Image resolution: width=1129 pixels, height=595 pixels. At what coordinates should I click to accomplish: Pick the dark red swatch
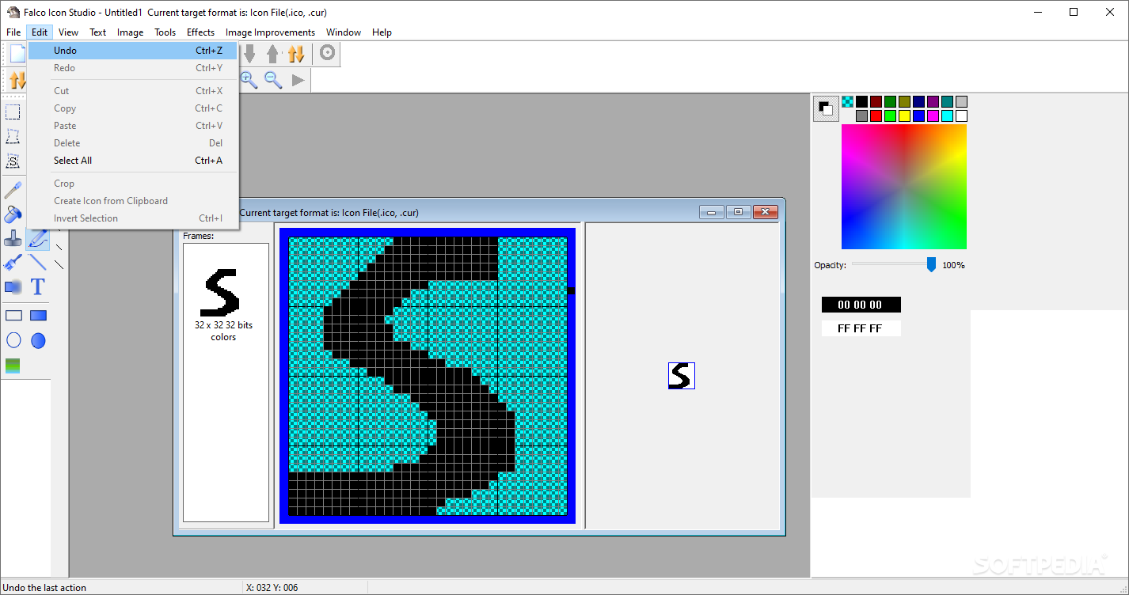coord(876,101)
